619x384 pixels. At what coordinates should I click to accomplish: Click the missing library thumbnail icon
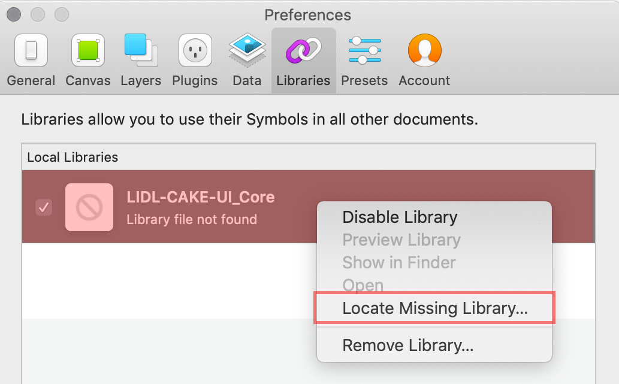(89, 207)
